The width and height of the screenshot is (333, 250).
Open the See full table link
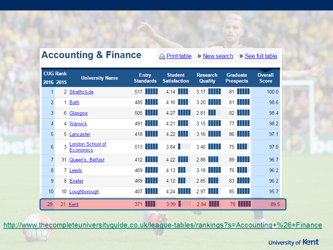pos(261,56)
